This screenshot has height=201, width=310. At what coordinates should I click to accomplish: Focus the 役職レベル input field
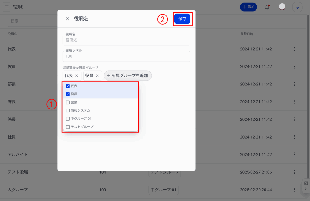126,56
